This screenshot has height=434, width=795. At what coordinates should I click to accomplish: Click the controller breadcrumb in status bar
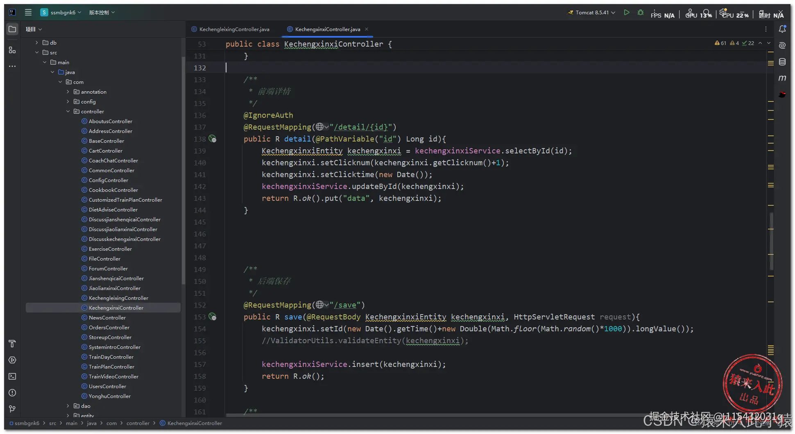(x=138, y=423)
